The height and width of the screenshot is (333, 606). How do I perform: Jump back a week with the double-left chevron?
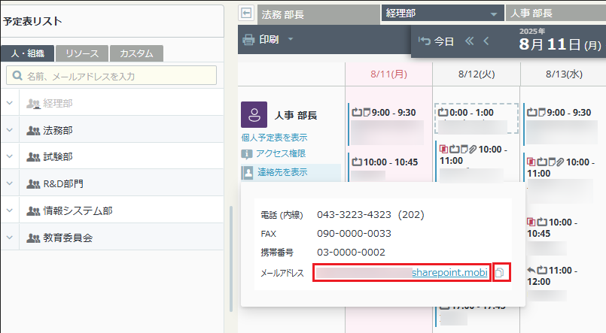pyautogui.click(x=469, y=41)
